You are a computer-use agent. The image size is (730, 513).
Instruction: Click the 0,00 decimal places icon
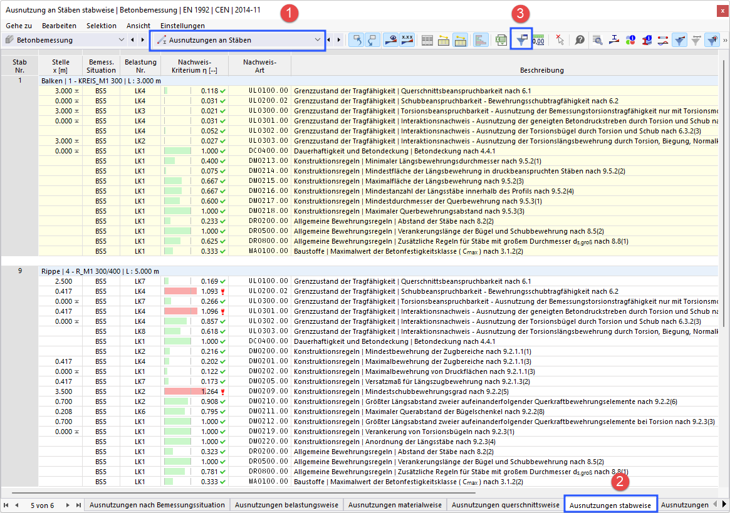pyautogui.click(x=539, y=41)
